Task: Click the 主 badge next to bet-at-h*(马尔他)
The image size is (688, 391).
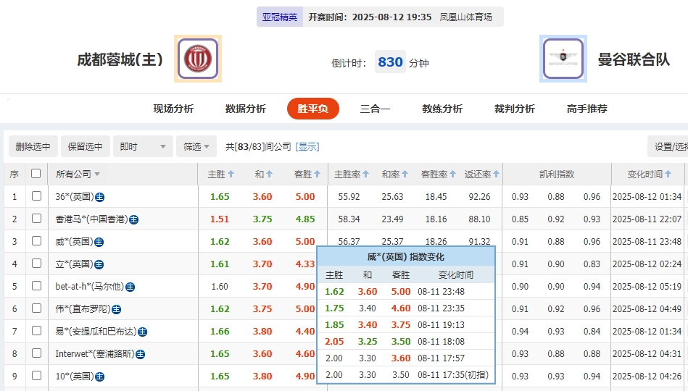Action: [130, 287]
